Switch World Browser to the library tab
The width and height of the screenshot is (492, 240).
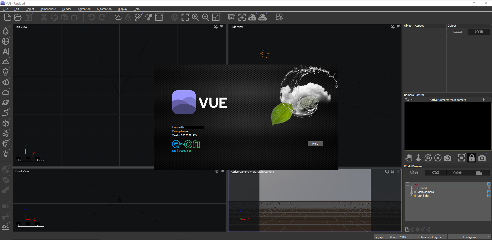479,173
